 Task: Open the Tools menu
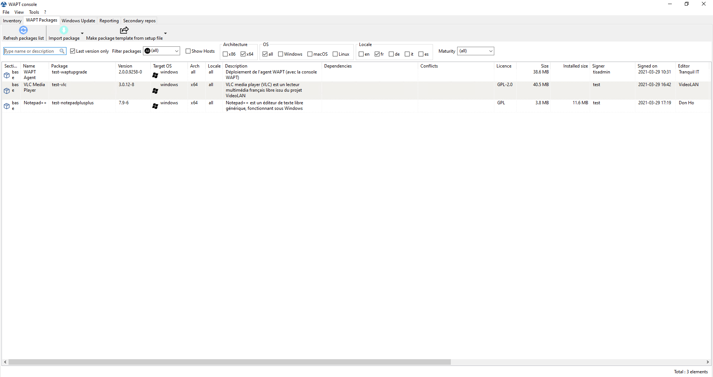pos(34,12)
